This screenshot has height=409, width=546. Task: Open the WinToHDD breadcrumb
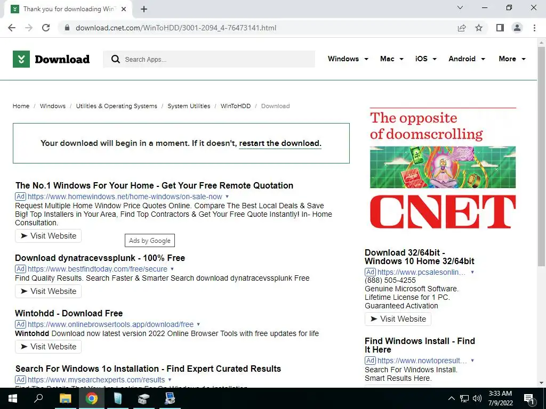click(235, 106)
